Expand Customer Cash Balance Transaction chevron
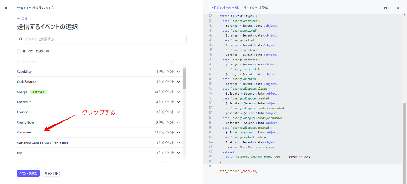 pos(179,143)
